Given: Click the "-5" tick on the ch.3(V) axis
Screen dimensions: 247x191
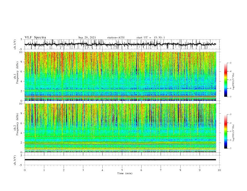Looking at the screenshot, I should point(21,165).
